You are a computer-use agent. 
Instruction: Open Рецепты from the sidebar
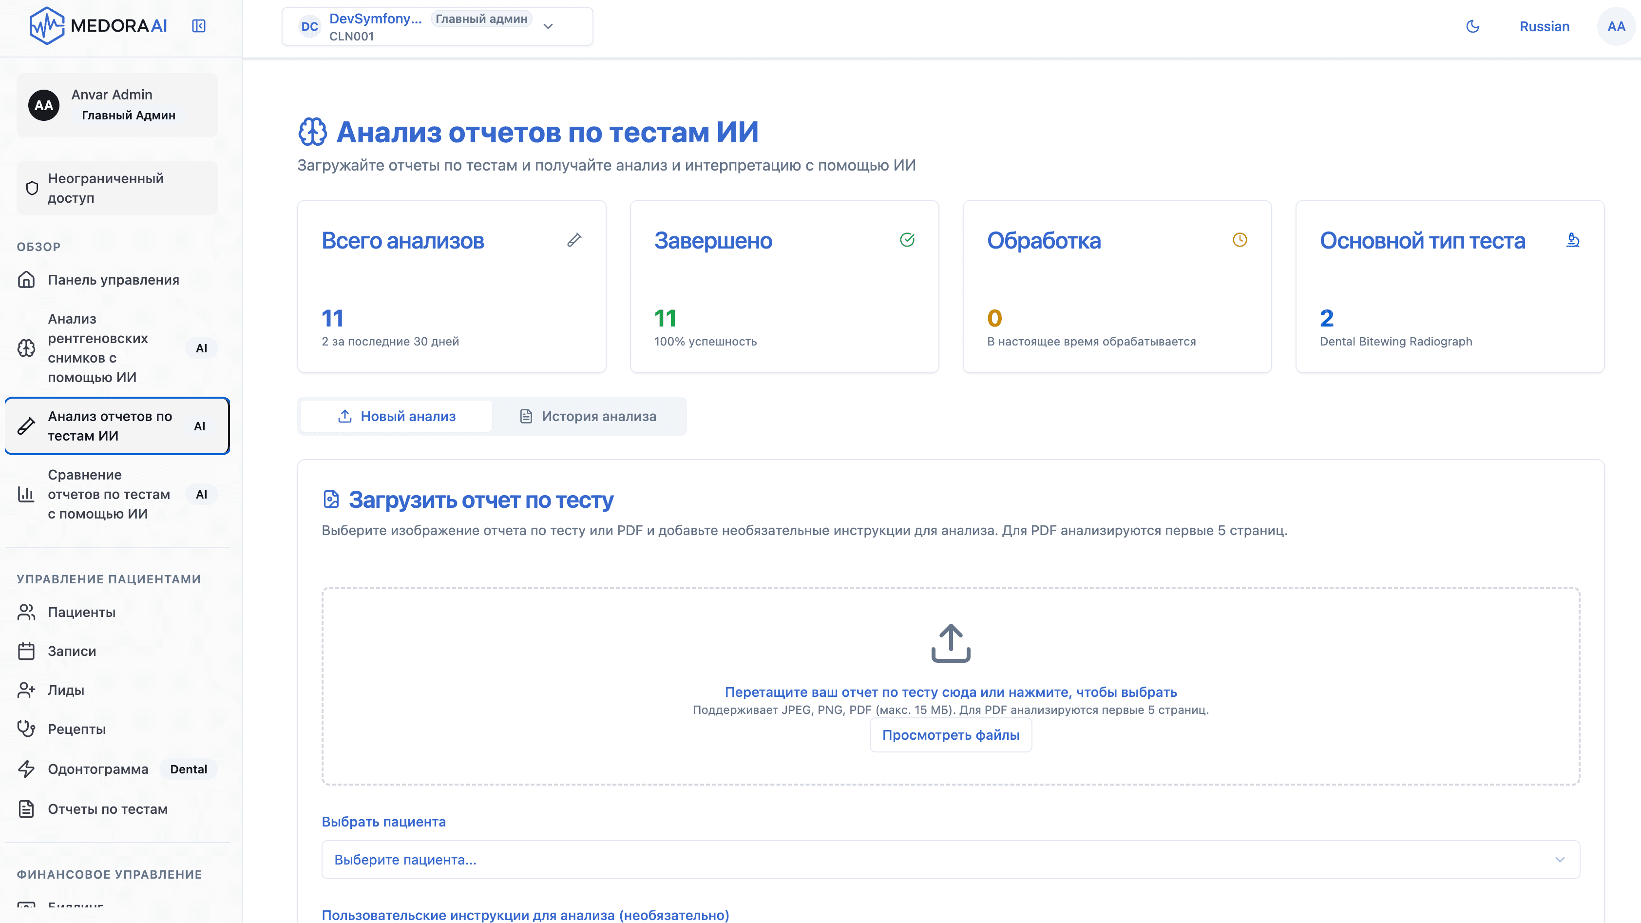[117, 729]
